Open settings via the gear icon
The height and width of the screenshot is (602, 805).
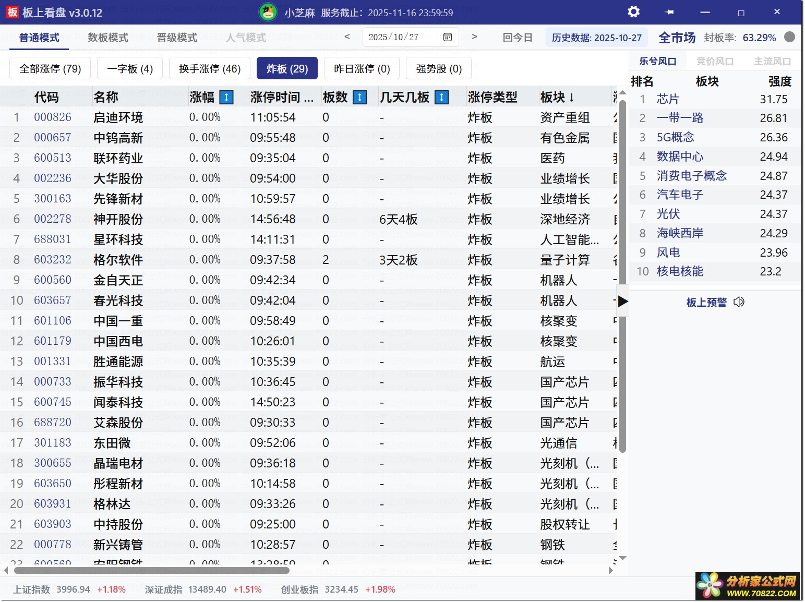coord(633,12)
